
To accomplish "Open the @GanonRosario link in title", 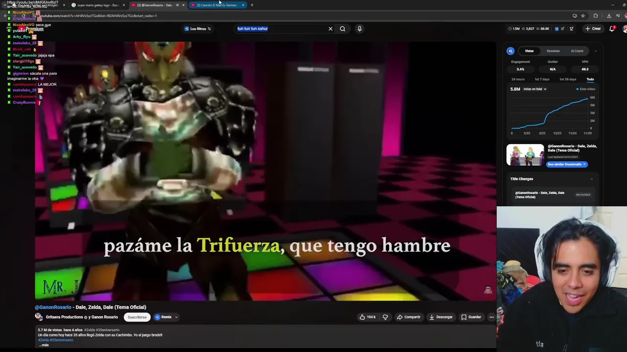I will point(53,307).
